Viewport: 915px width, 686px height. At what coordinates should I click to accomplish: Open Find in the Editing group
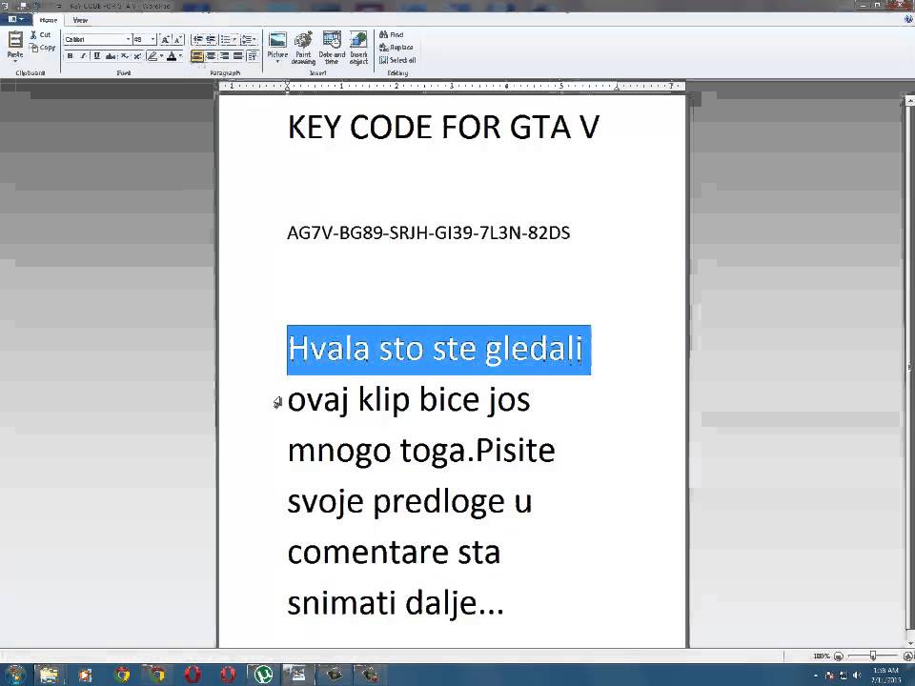pos(391,35)
